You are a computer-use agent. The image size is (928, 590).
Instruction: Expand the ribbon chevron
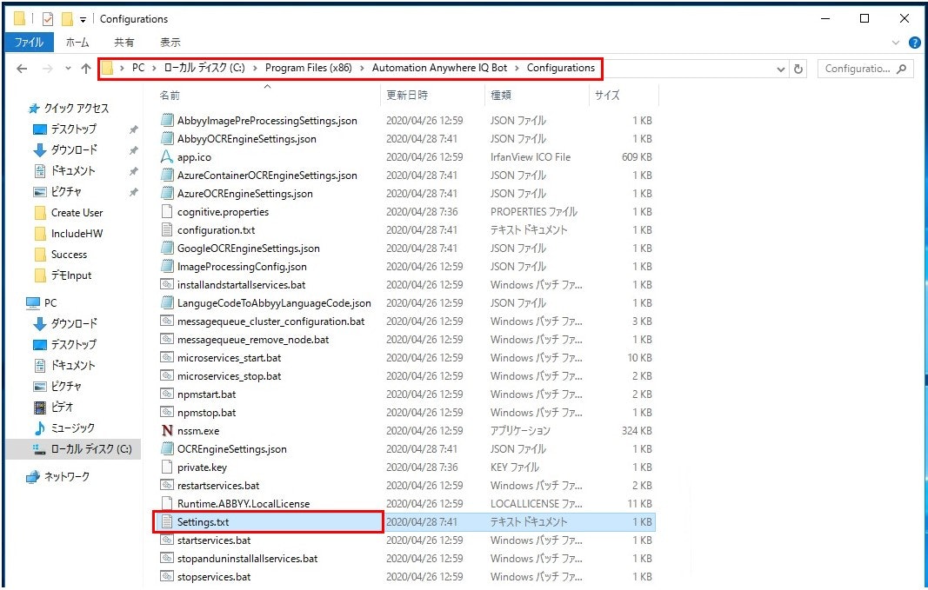(895, 43)
